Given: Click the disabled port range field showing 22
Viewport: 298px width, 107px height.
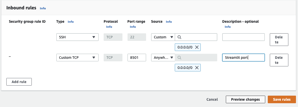Looking at the screenshot, I should (x=137, y=37).
